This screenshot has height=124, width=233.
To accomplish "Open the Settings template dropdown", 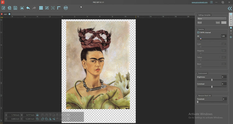I will pyautogui.click(x=212, y=19).
